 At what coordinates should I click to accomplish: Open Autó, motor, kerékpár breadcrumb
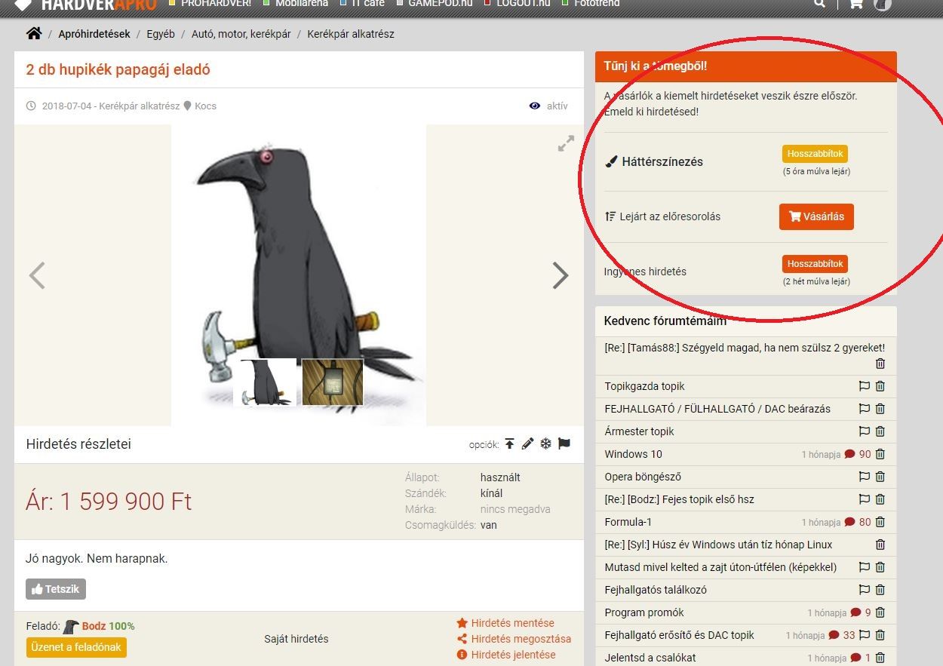(241, 34)
